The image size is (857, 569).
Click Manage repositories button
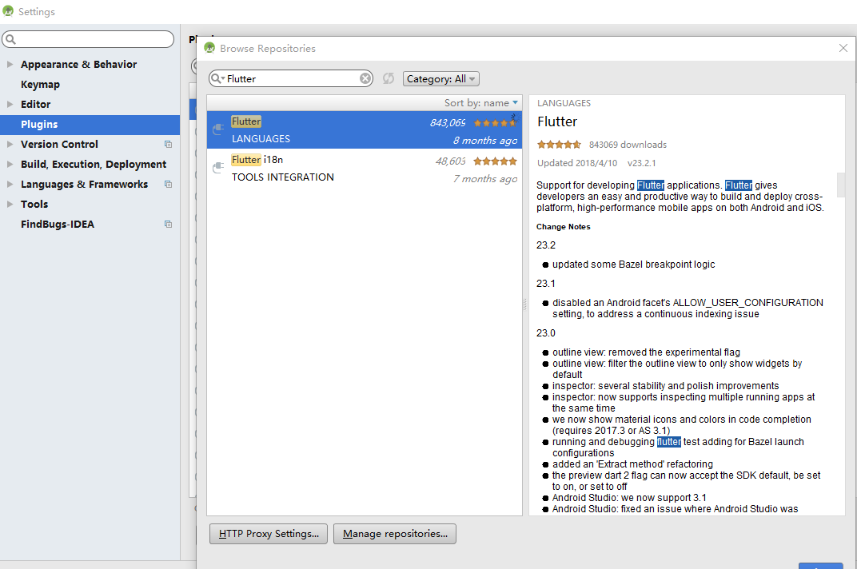coord(395,534)
